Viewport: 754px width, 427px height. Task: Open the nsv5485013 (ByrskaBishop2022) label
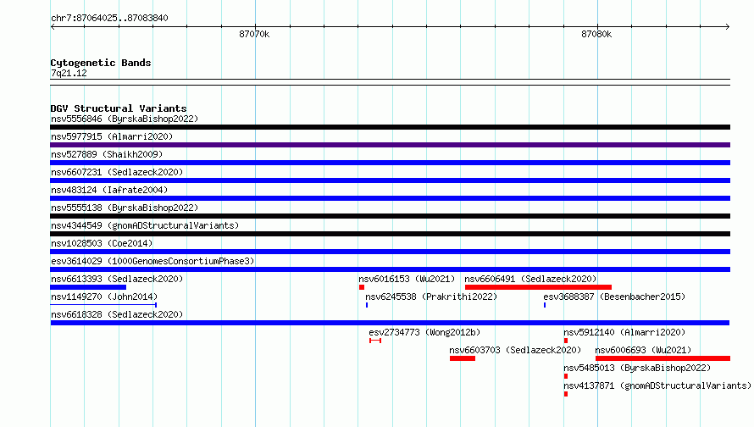pyautogui.click(x=637, y=368)
